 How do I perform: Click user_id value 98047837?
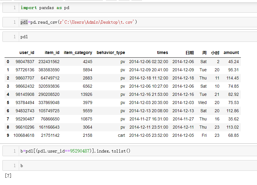click(x=25, y=62)
